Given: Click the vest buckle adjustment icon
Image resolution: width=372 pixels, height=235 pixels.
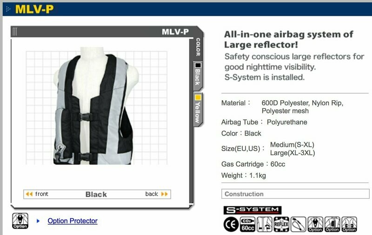Looking at the screenshot, I should (x=265, y=224).
